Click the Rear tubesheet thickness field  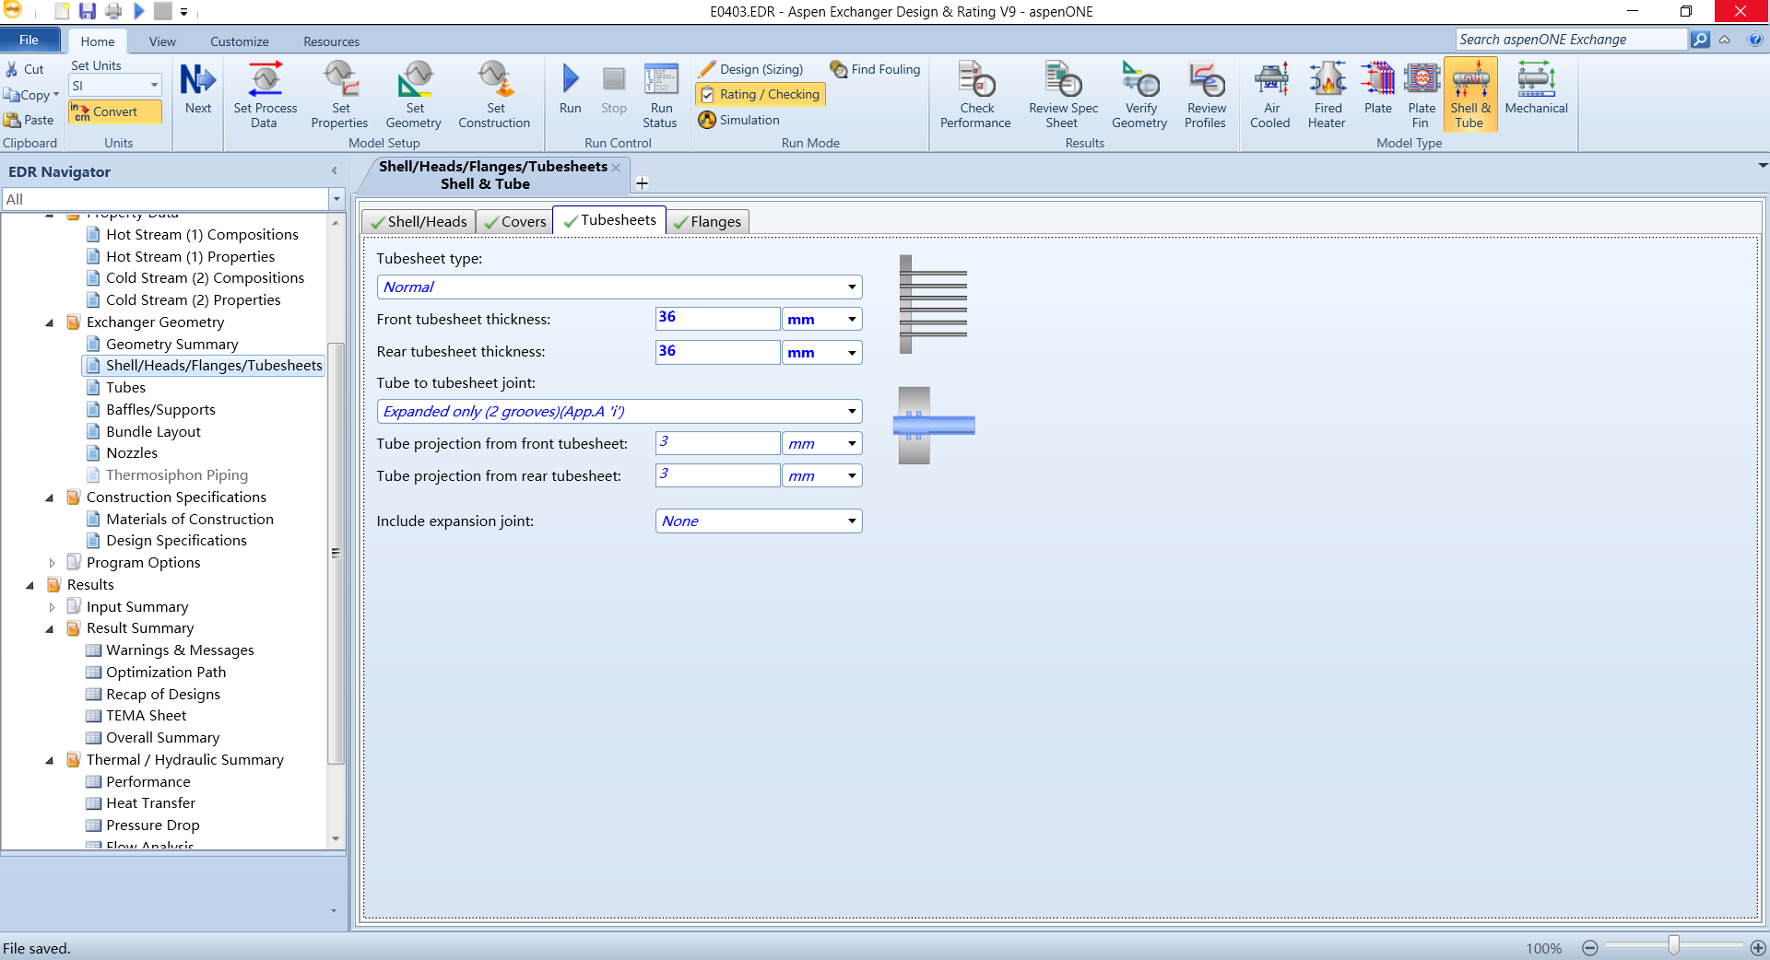pos(717,352)
